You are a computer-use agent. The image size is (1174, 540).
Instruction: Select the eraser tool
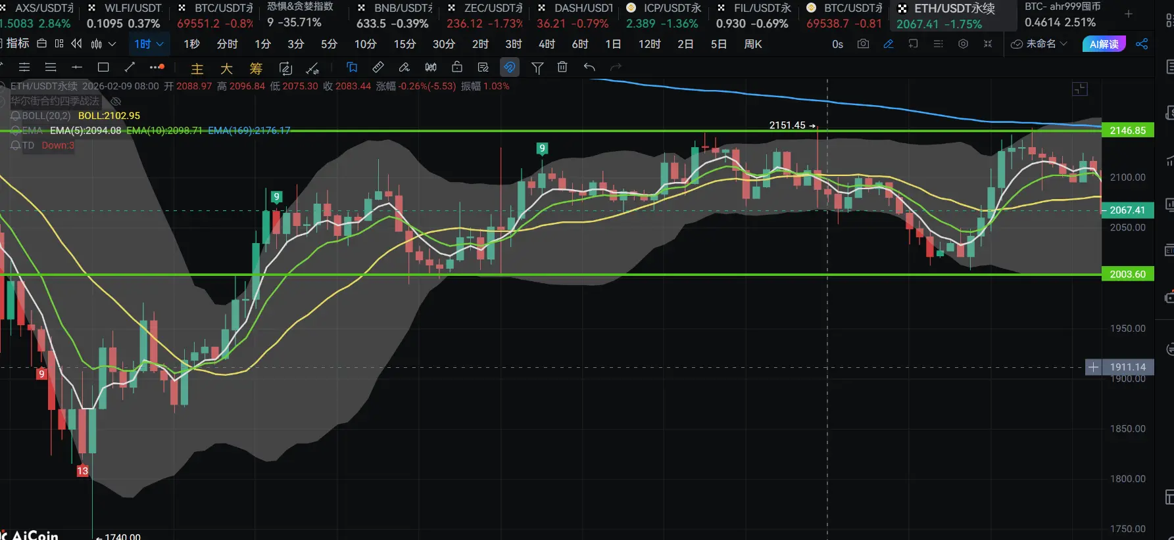tap(404, 67)
